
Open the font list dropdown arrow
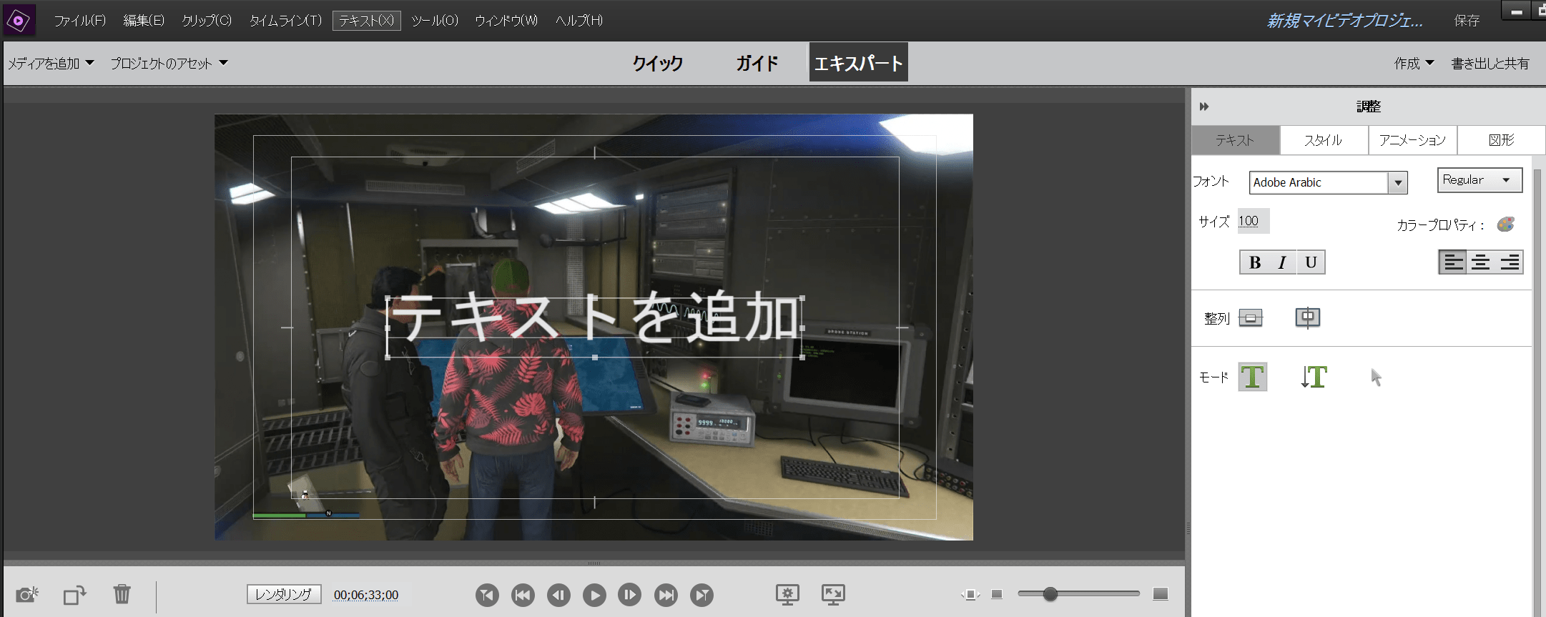1398,183
